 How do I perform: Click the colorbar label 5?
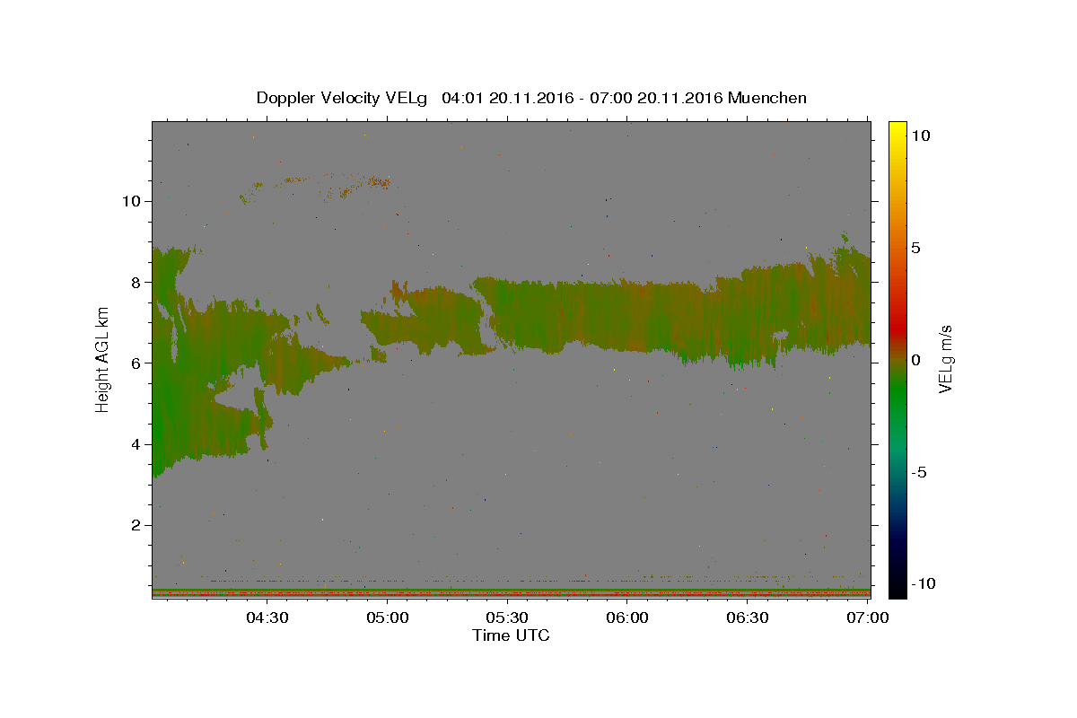[915, 248]
